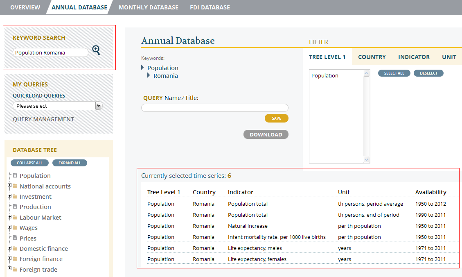Expand the Investment tree node
Image resolution: width=462 pixels, height=277 pixels.
tap(9, 196)
